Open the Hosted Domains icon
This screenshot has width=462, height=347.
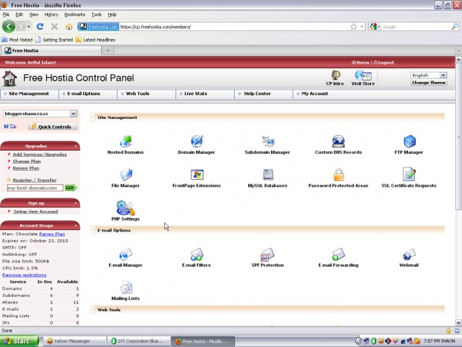(x=125, y=141)
